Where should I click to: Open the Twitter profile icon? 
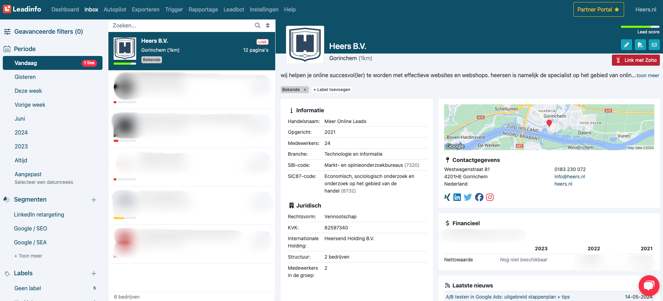468,197
